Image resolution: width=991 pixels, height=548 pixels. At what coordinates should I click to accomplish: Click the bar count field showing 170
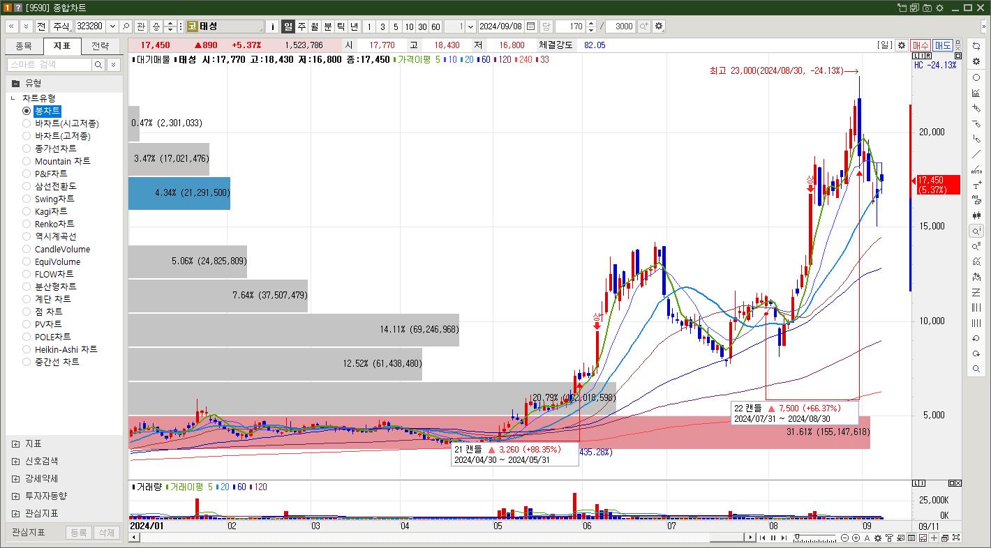coord(570,26)
